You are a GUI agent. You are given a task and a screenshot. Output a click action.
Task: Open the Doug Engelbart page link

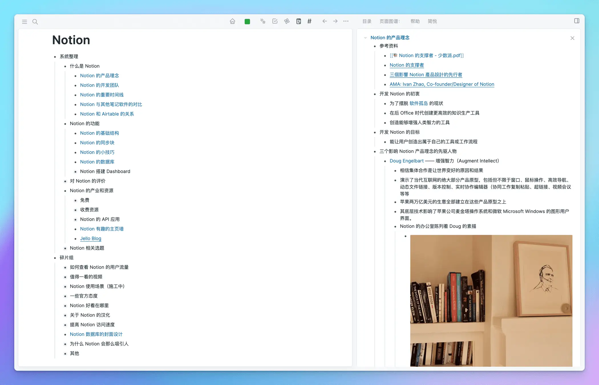coord(406,161)
